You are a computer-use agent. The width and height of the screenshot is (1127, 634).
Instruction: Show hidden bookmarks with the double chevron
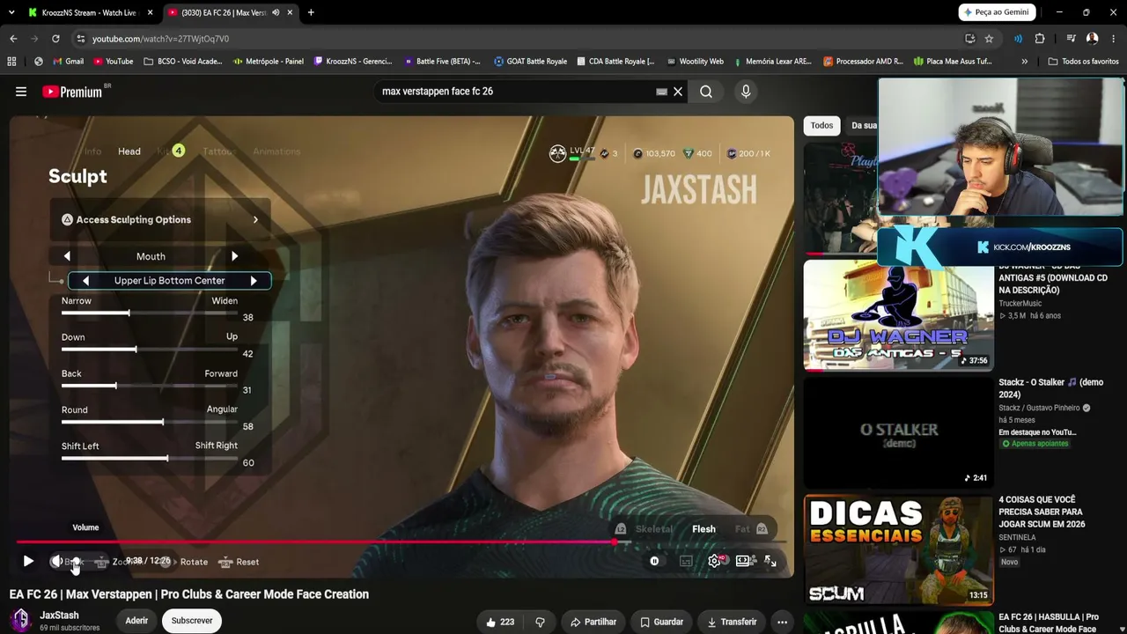coord(1024,62)
